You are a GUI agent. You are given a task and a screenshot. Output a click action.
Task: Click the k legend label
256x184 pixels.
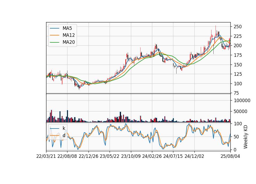[64, 128]
